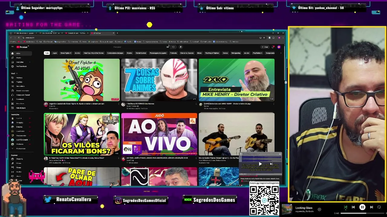Select the Jogos filter chip
Screen dimensions: 387x217
54,53
